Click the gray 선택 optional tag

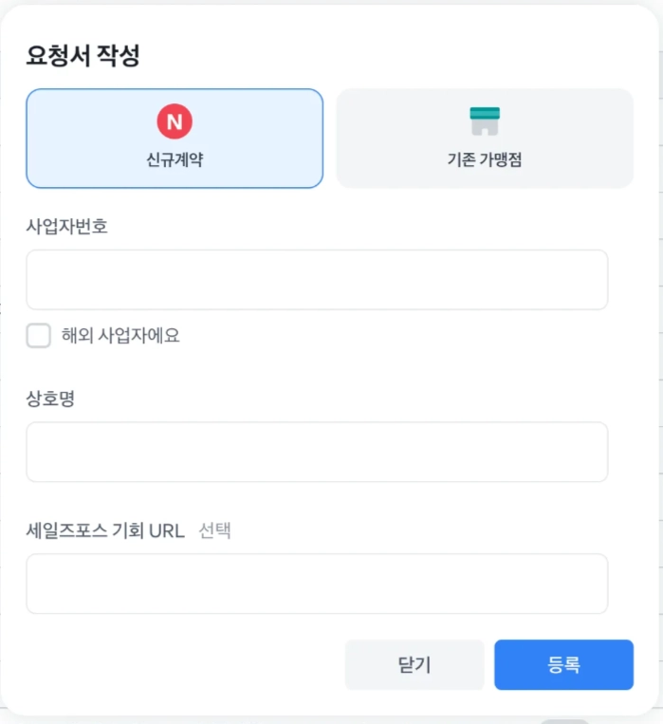[x=215, y=531]
